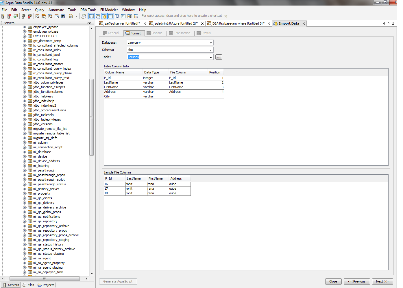Viewport: 403px width, 288px height.
Task: Show next editor tabs with right arrow
Action: click(389, 23)
